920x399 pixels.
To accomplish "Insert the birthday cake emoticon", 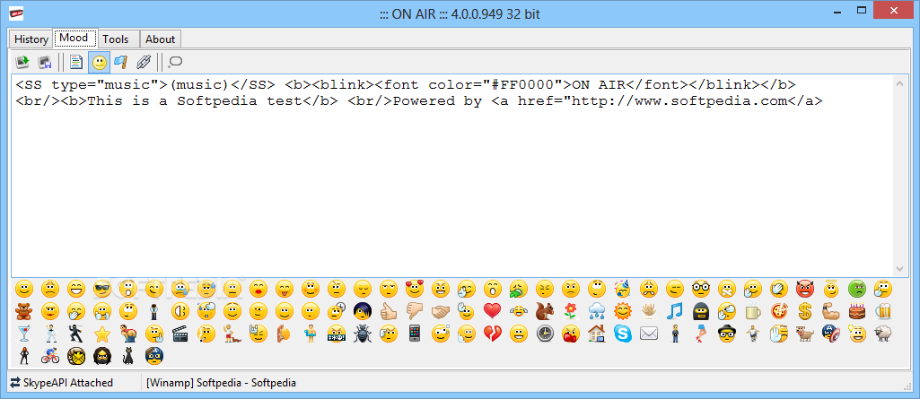I will click(856, 310).
